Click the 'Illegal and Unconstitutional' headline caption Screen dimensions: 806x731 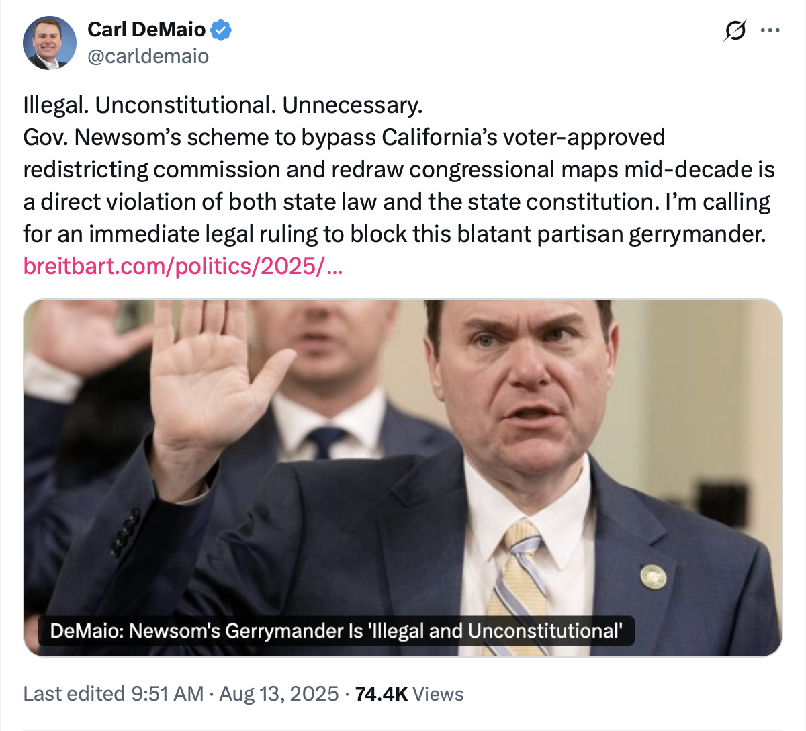point(336,631)
